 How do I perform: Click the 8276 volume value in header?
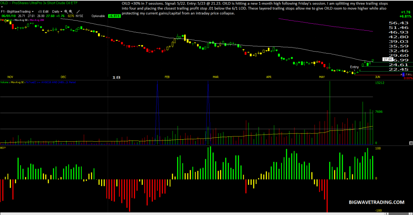click(x=71, y=16)
